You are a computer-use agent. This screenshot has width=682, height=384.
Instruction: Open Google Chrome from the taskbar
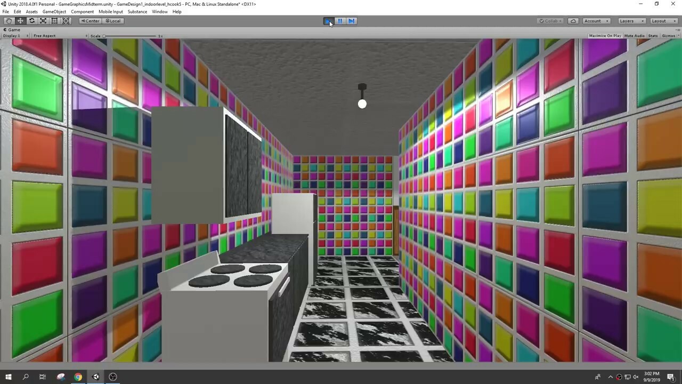78,377
